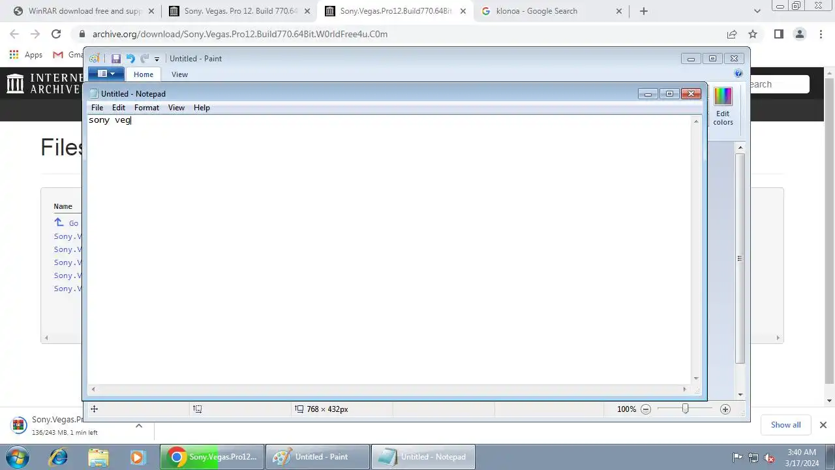Click Paint Help question mark icon
The height and width of the screenshot is (470, 835).
pos(738,74)
